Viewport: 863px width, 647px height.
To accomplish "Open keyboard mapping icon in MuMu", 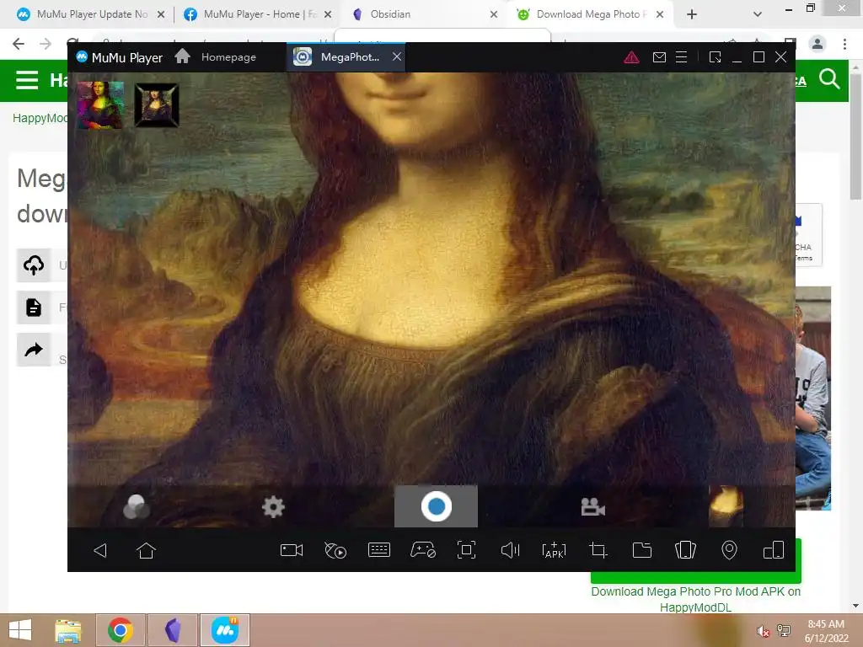I will (378, 550).
